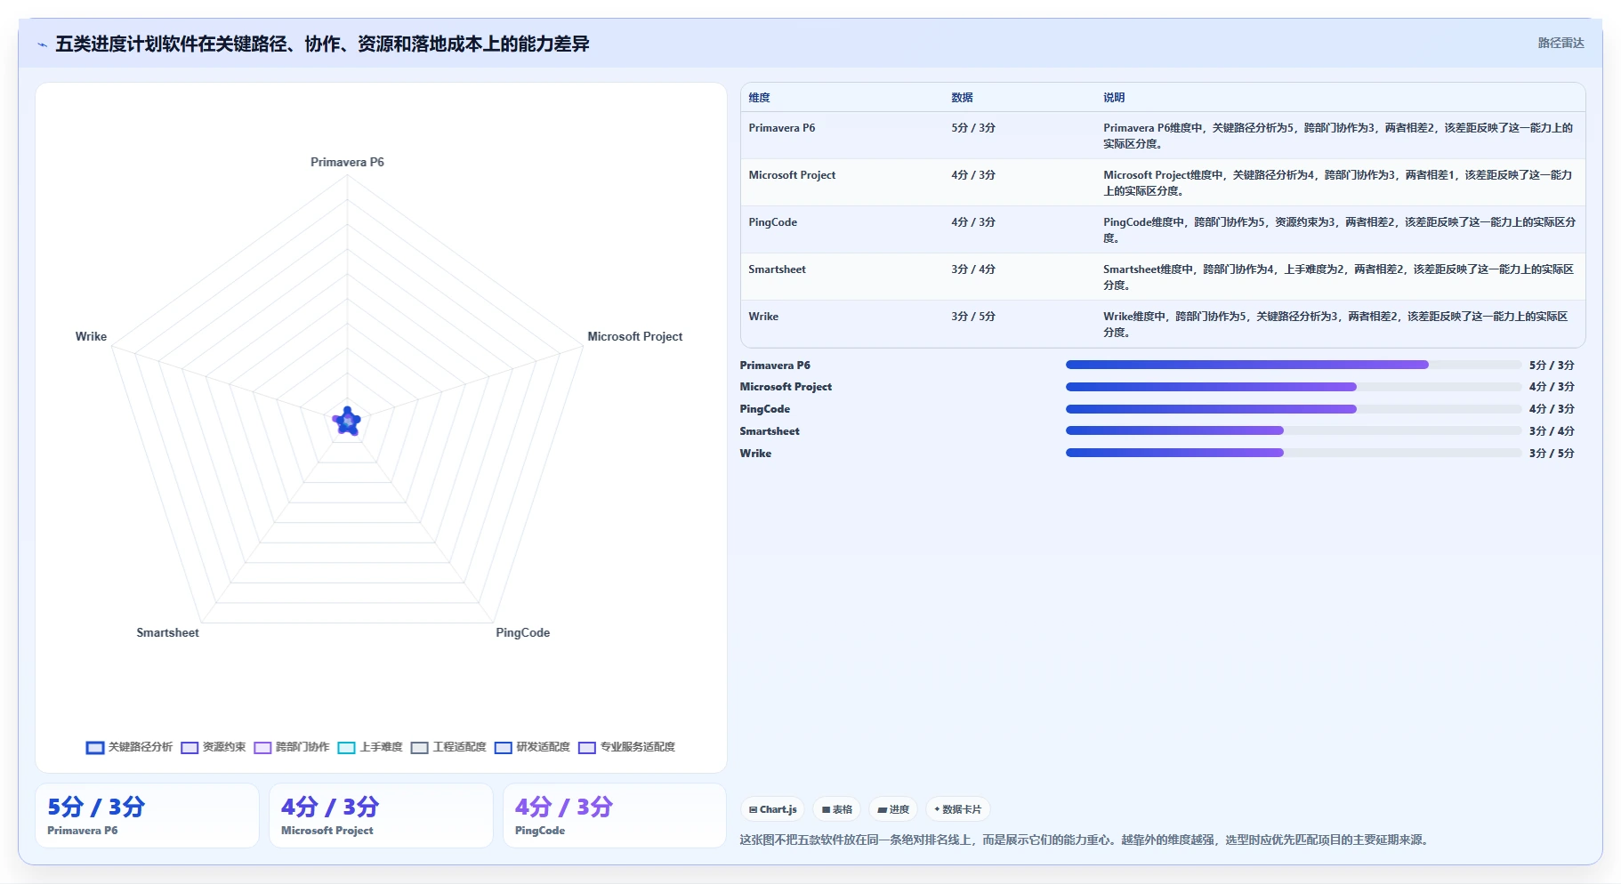
Task: Click the Primavera P6 radar axis label
Action: point(347,162)
